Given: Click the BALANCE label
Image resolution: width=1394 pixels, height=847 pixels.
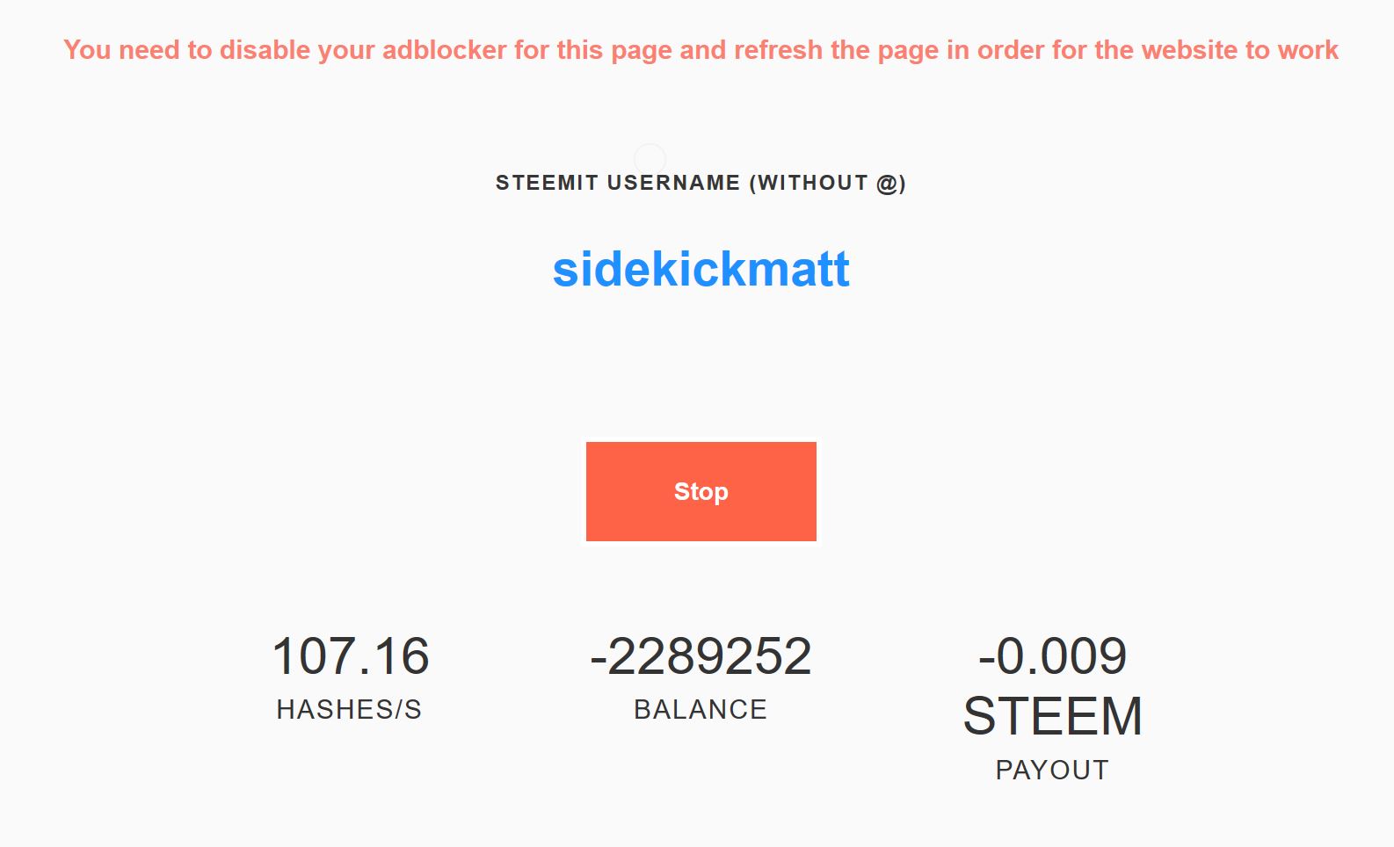Looking at the screenshot, I should click(x=701, y=710).
